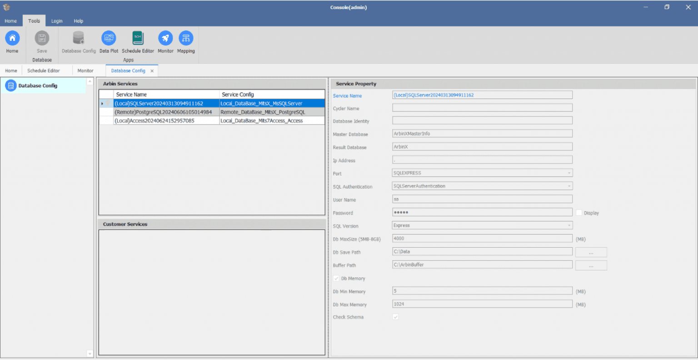This screenshot has height=360, width=698.
Task: Open the SQL Authentication dropdown
Action: click(x=568, y=186)
